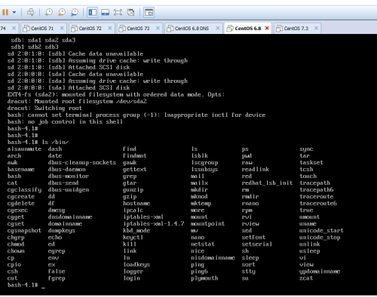
Task: Close the CentOS 6.8 DNS tab
Action: (218, 28)
